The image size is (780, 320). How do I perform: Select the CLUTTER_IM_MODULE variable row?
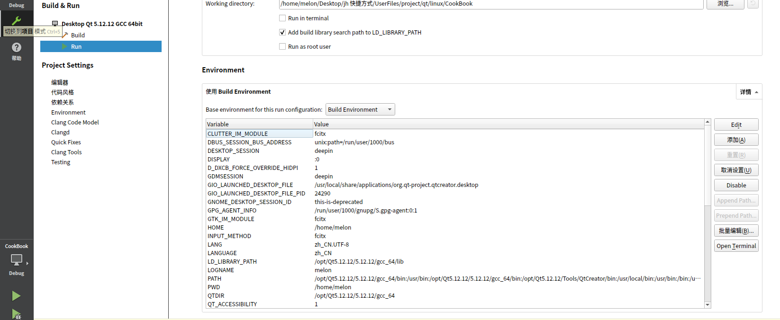(455, 133)
